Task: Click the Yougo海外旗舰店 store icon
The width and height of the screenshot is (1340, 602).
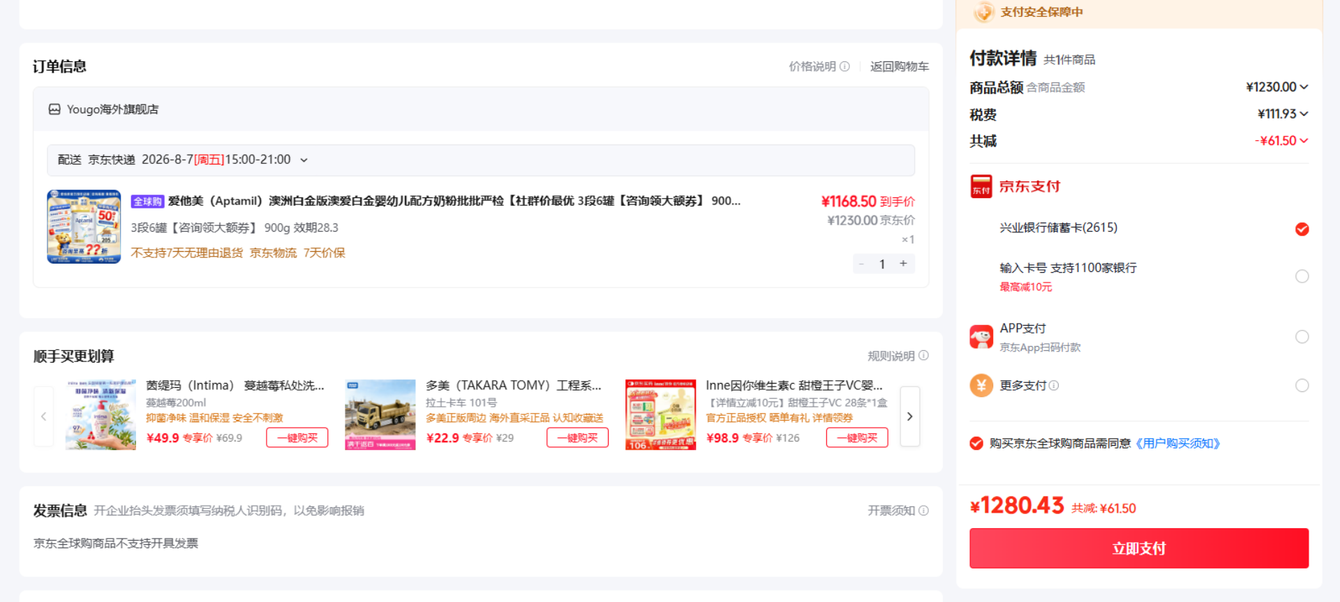Action: [x=54, y=110]
